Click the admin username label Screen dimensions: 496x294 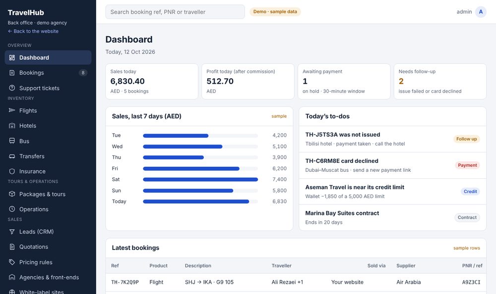point(464,12)
